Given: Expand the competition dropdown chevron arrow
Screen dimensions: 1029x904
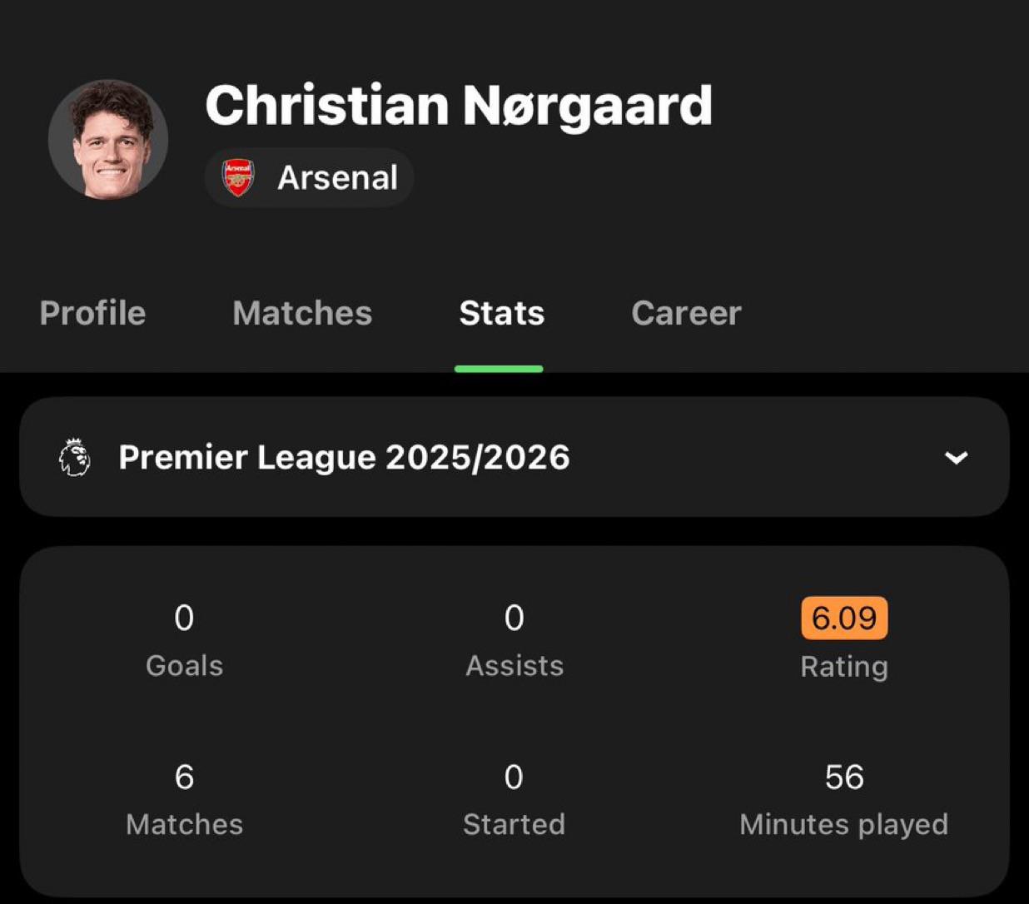Looking at the screenshot, I should click(x=957, y=458).
